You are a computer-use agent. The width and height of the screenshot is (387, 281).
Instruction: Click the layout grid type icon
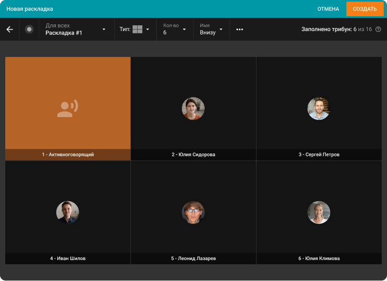tap(138, 30)
